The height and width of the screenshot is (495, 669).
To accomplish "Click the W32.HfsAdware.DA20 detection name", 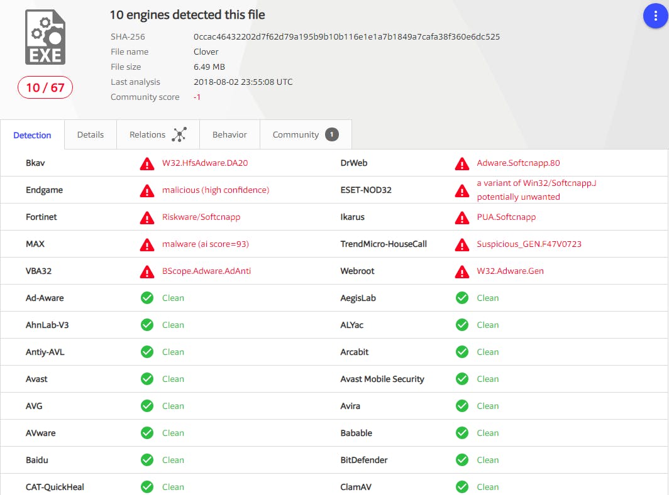I will click(205, 163).
